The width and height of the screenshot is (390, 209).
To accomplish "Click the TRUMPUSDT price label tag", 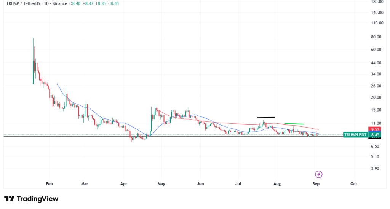I will point(355,135).
